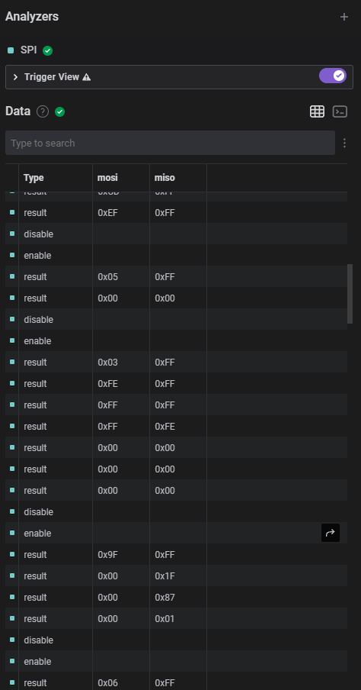361x690 pixels.
Task: Select the SPI analyzer entry
Action: point(28,50)
